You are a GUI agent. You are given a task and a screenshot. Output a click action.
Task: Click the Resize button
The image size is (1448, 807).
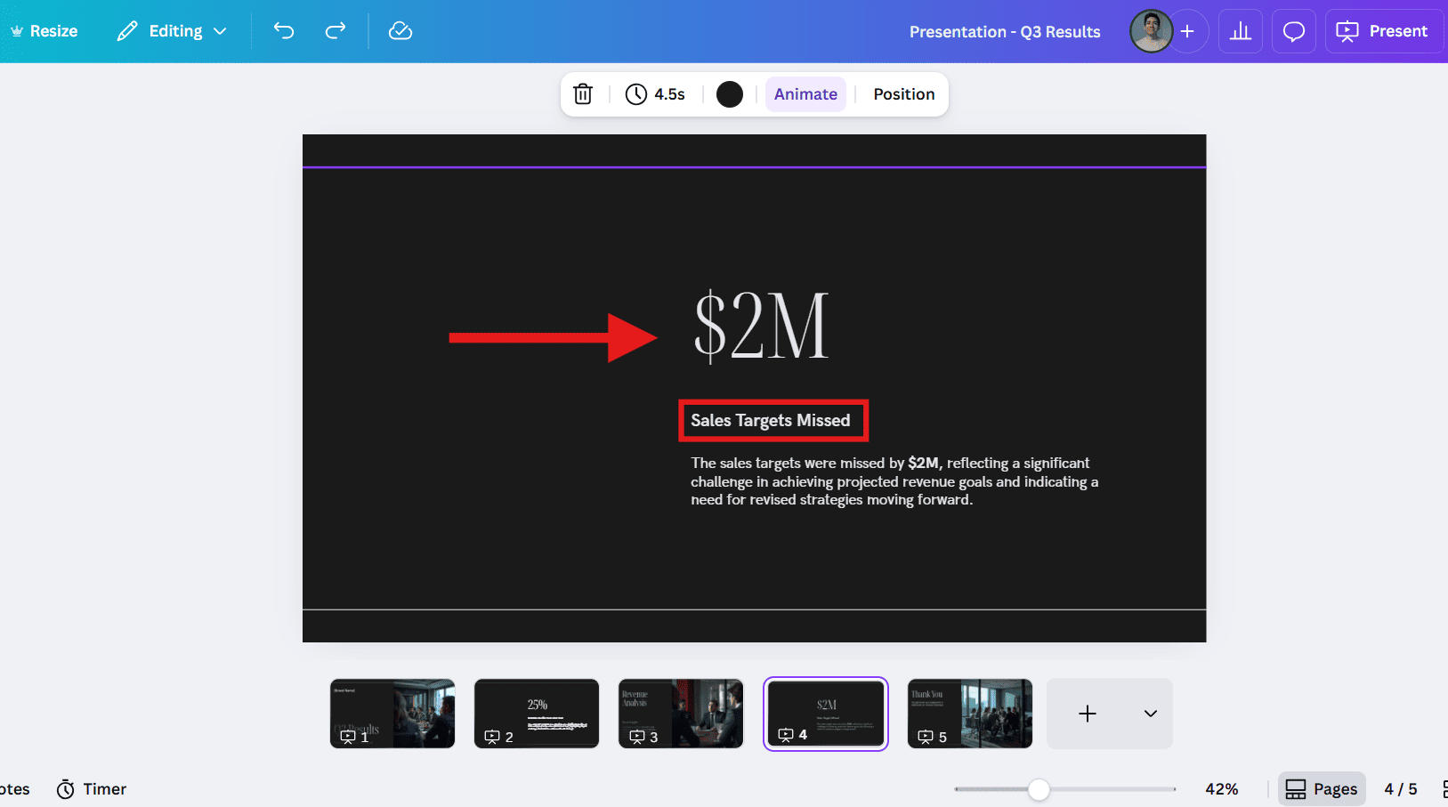(44, 31)
